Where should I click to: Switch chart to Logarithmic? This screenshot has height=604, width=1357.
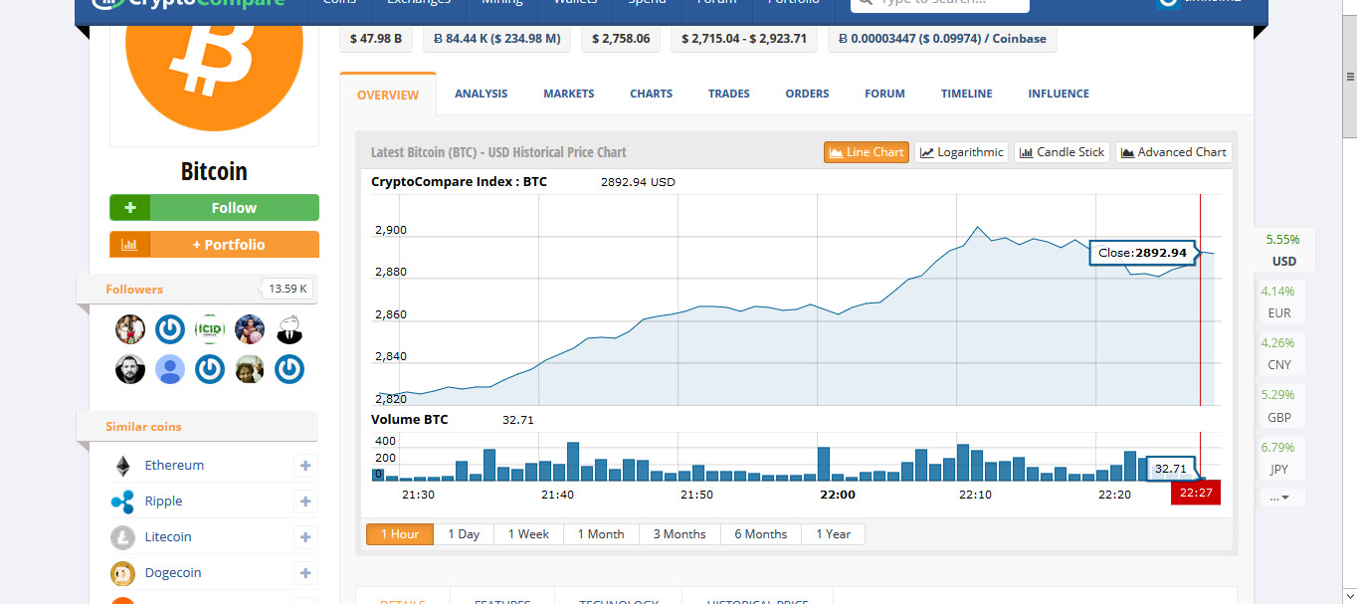(961, 152)
